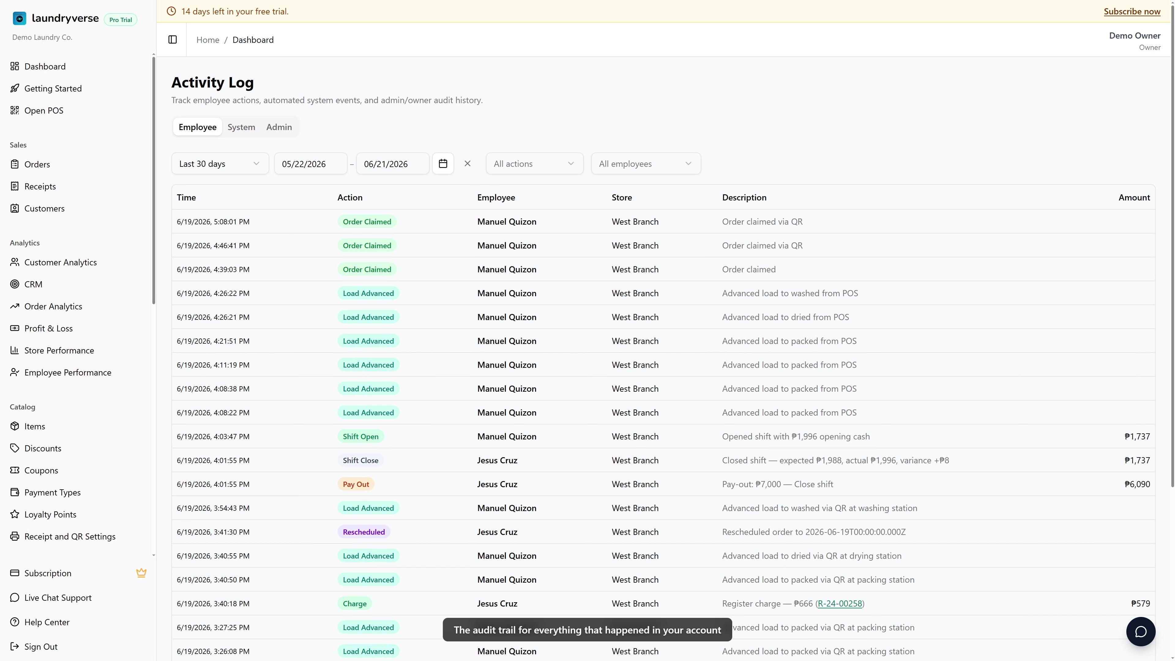The height and width of the screenshot is (661, 1175).
Task: Click the Subscription crown icon
Action: [x=141, y=573]
